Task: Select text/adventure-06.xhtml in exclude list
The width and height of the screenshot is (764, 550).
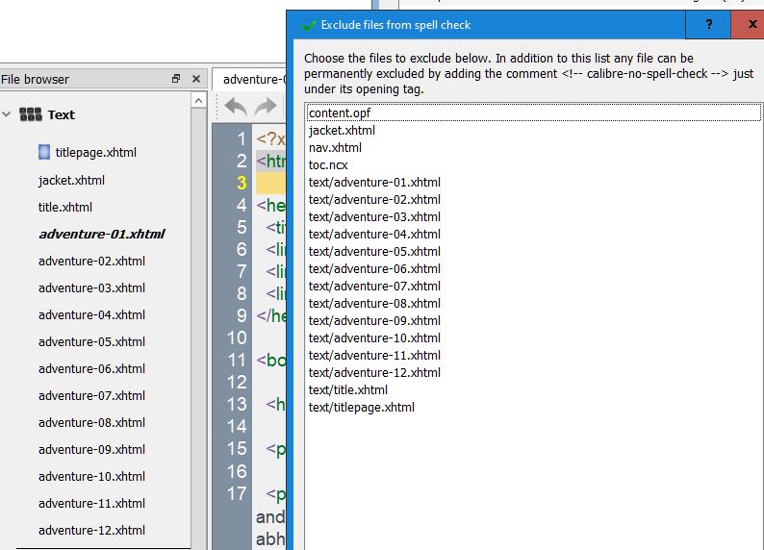Action: (533, 268)
